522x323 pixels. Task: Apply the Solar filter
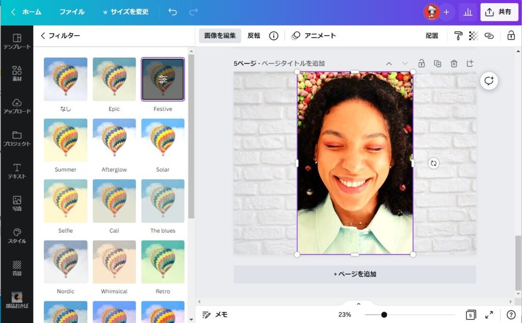tap(163, 140)
